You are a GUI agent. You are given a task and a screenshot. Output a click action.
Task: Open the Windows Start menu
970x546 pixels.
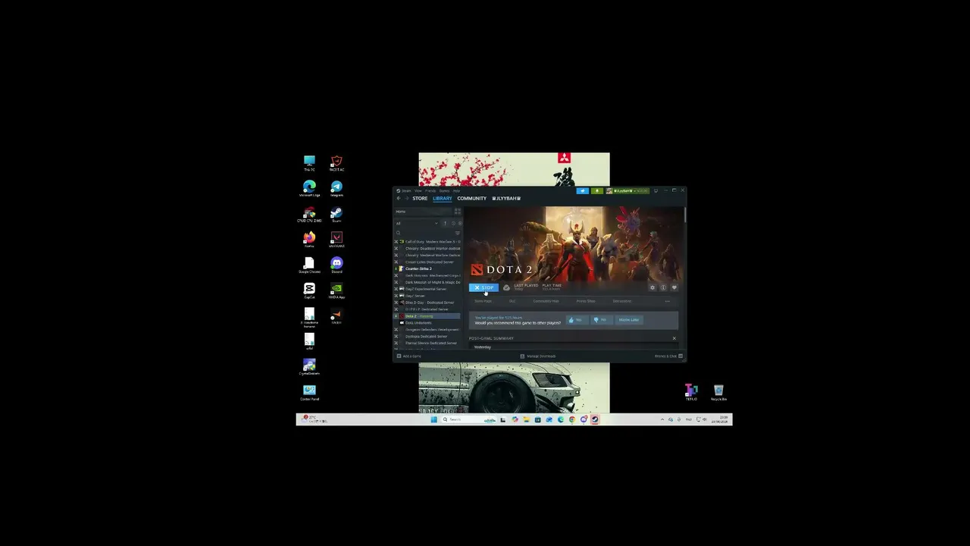(434, 419)
